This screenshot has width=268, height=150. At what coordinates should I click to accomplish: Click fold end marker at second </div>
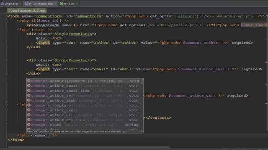click(x=6, y=74)
